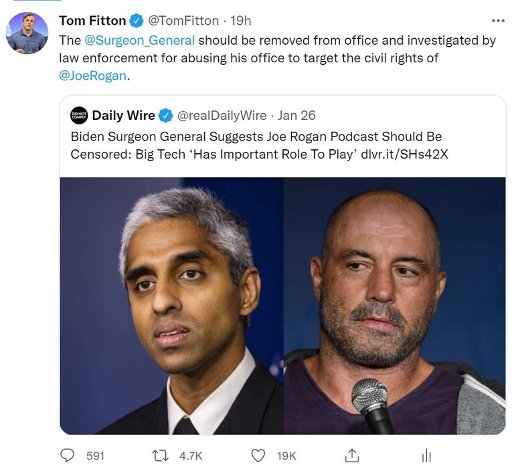Screen dimensions: 514x475
Task: Open the @JoeRogan mention link
Action: (x=92, y=76)
